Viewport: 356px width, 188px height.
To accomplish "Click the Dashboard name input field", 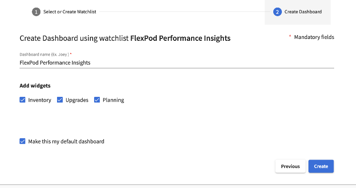I will [177, 63].
